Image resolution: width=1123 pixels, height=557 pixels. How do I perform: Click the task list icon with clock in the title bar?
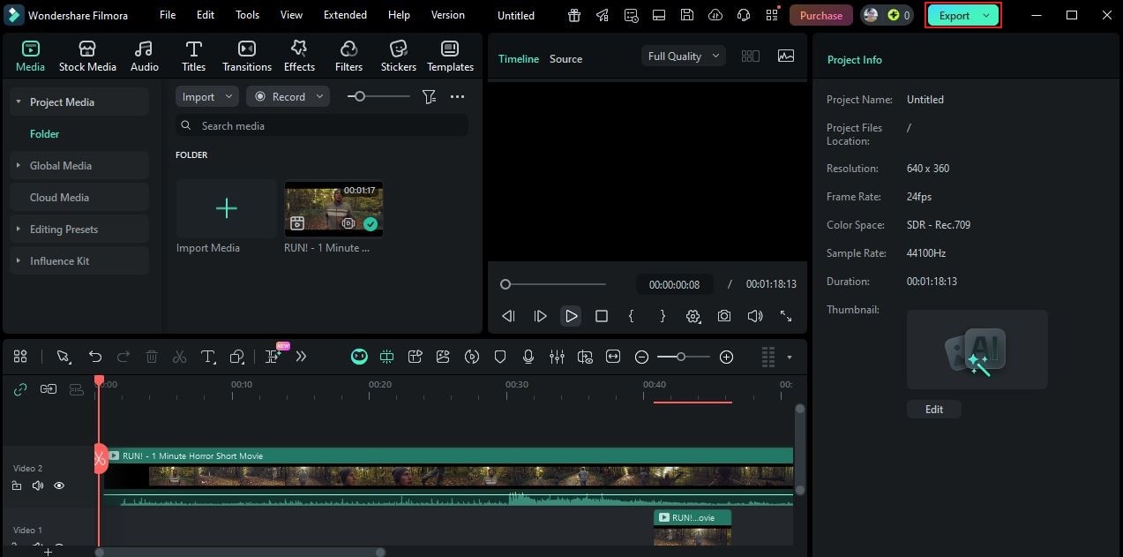pyautogui.click(x=631, y=15)
